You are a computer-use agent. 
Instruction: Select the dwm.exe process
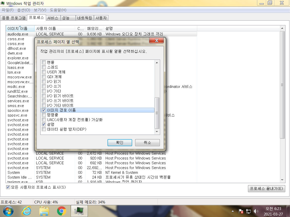(15, 53)
